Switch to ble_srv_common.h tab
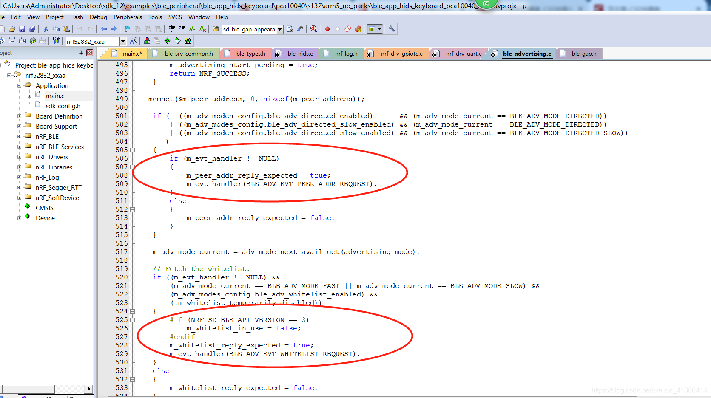Image resolution: width=711 pixels, height=398 pixels. click(x=184, y=54)
